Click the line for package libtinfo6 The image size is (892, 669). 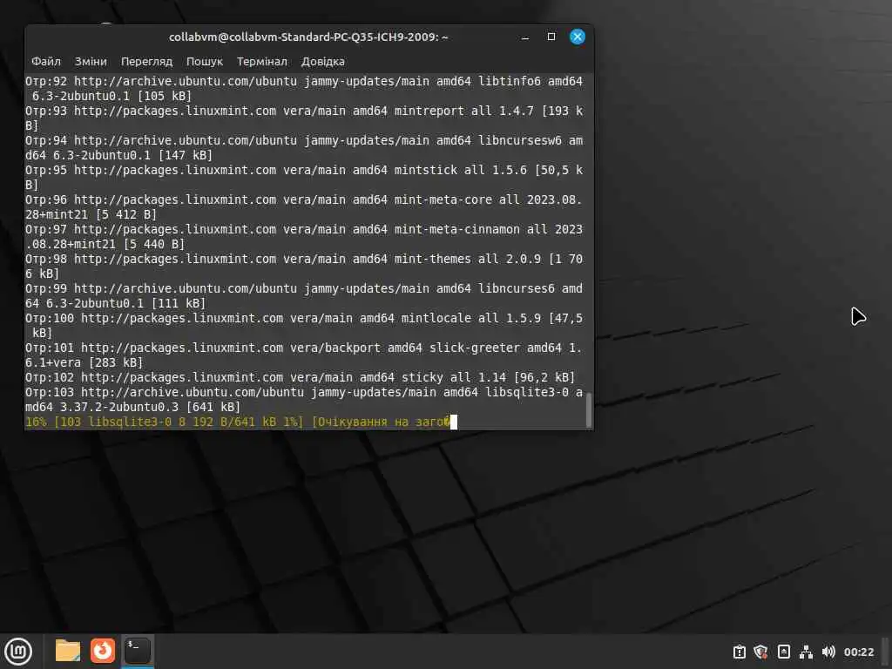click(304, 89)
